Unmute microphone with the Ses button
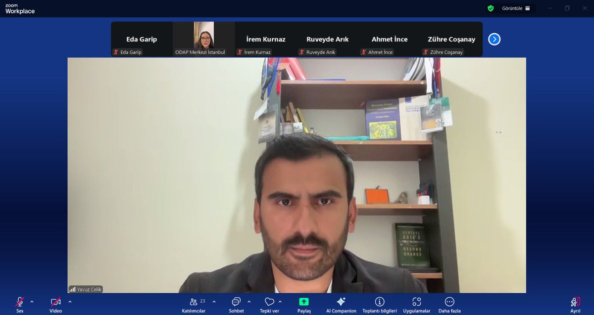 (20, 305)
